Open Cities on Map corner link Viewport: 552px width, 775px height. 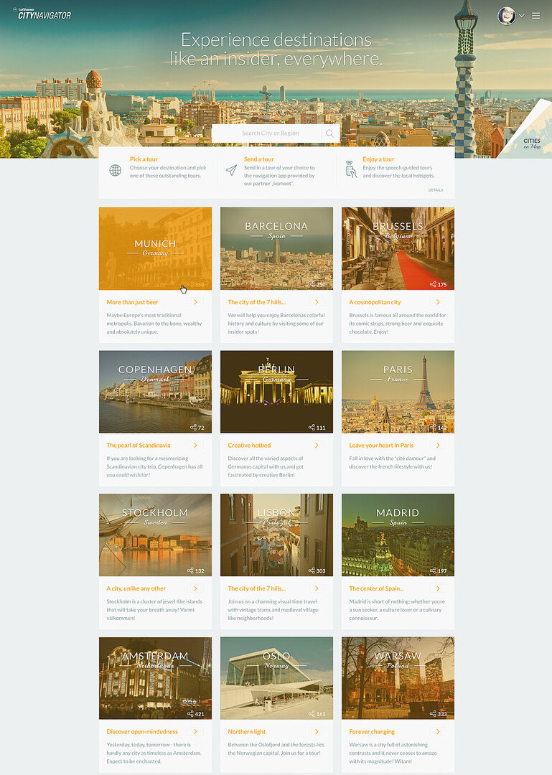(532, 143)
